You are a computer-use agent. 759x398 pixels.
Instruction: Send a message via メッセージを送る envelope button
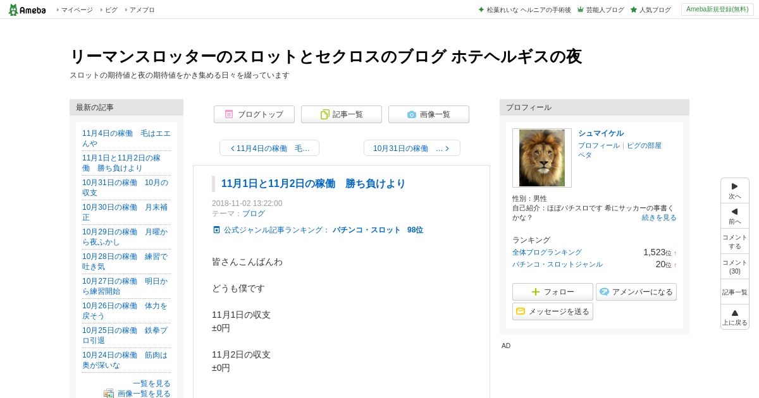tap(553, 311)
